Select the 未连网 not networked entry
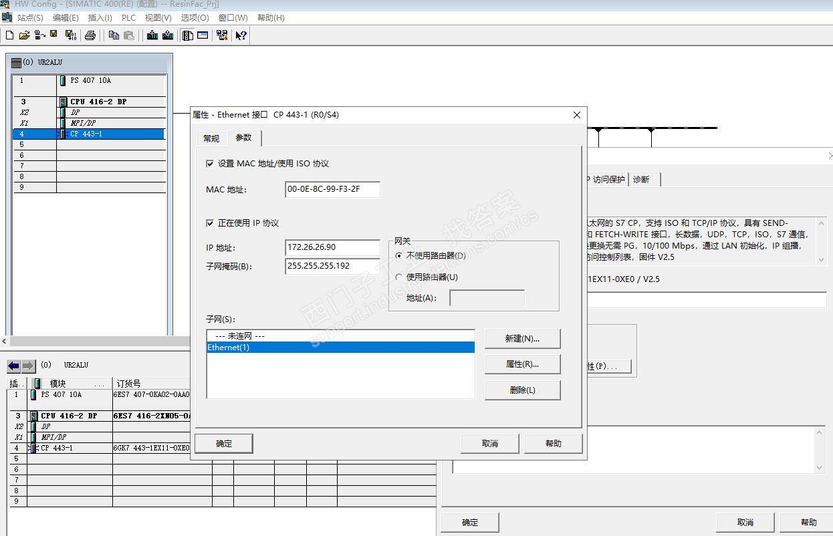This screenshot has height=536, width=833. (x=341, y=336)
